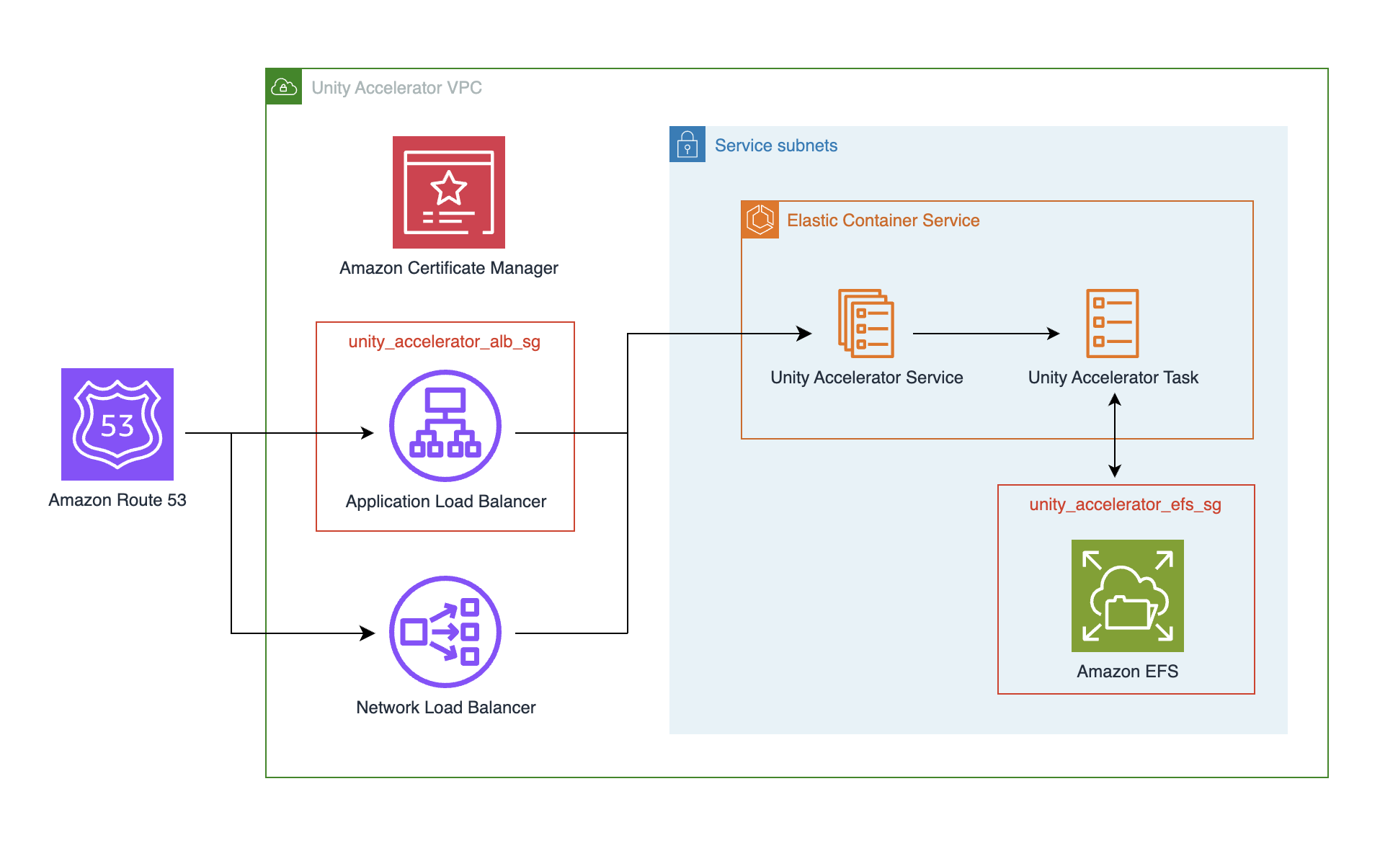Click the Amazon Route 53 caption text

117,499
